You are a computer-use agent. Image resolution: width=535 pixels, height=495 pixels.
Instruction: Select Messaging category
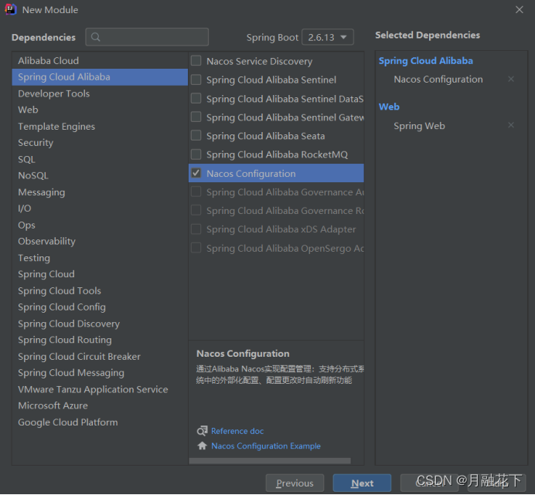point(100,192)
